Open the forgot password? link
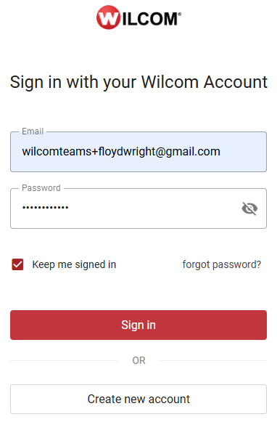Image resolution: width=277 pixels, height=422 pixels. click(x=222, y=264)
